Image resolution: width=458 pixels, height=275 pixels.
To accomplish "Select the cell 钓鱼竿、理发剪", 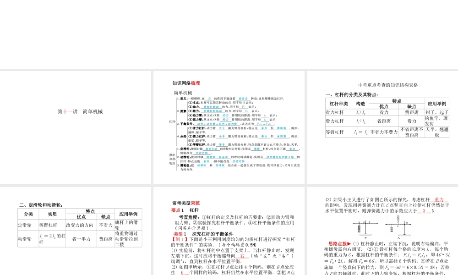I will pos(436,121).
